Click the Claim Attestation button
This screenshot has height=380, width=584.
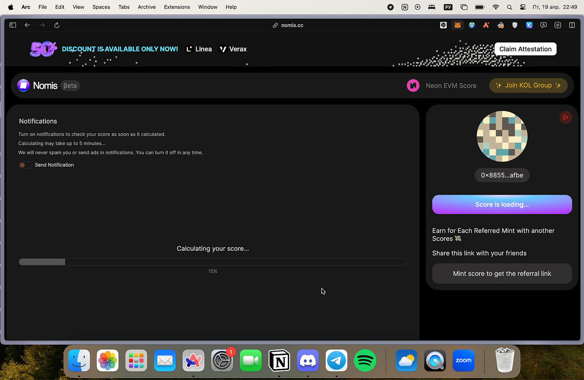[x=526, y=49]
